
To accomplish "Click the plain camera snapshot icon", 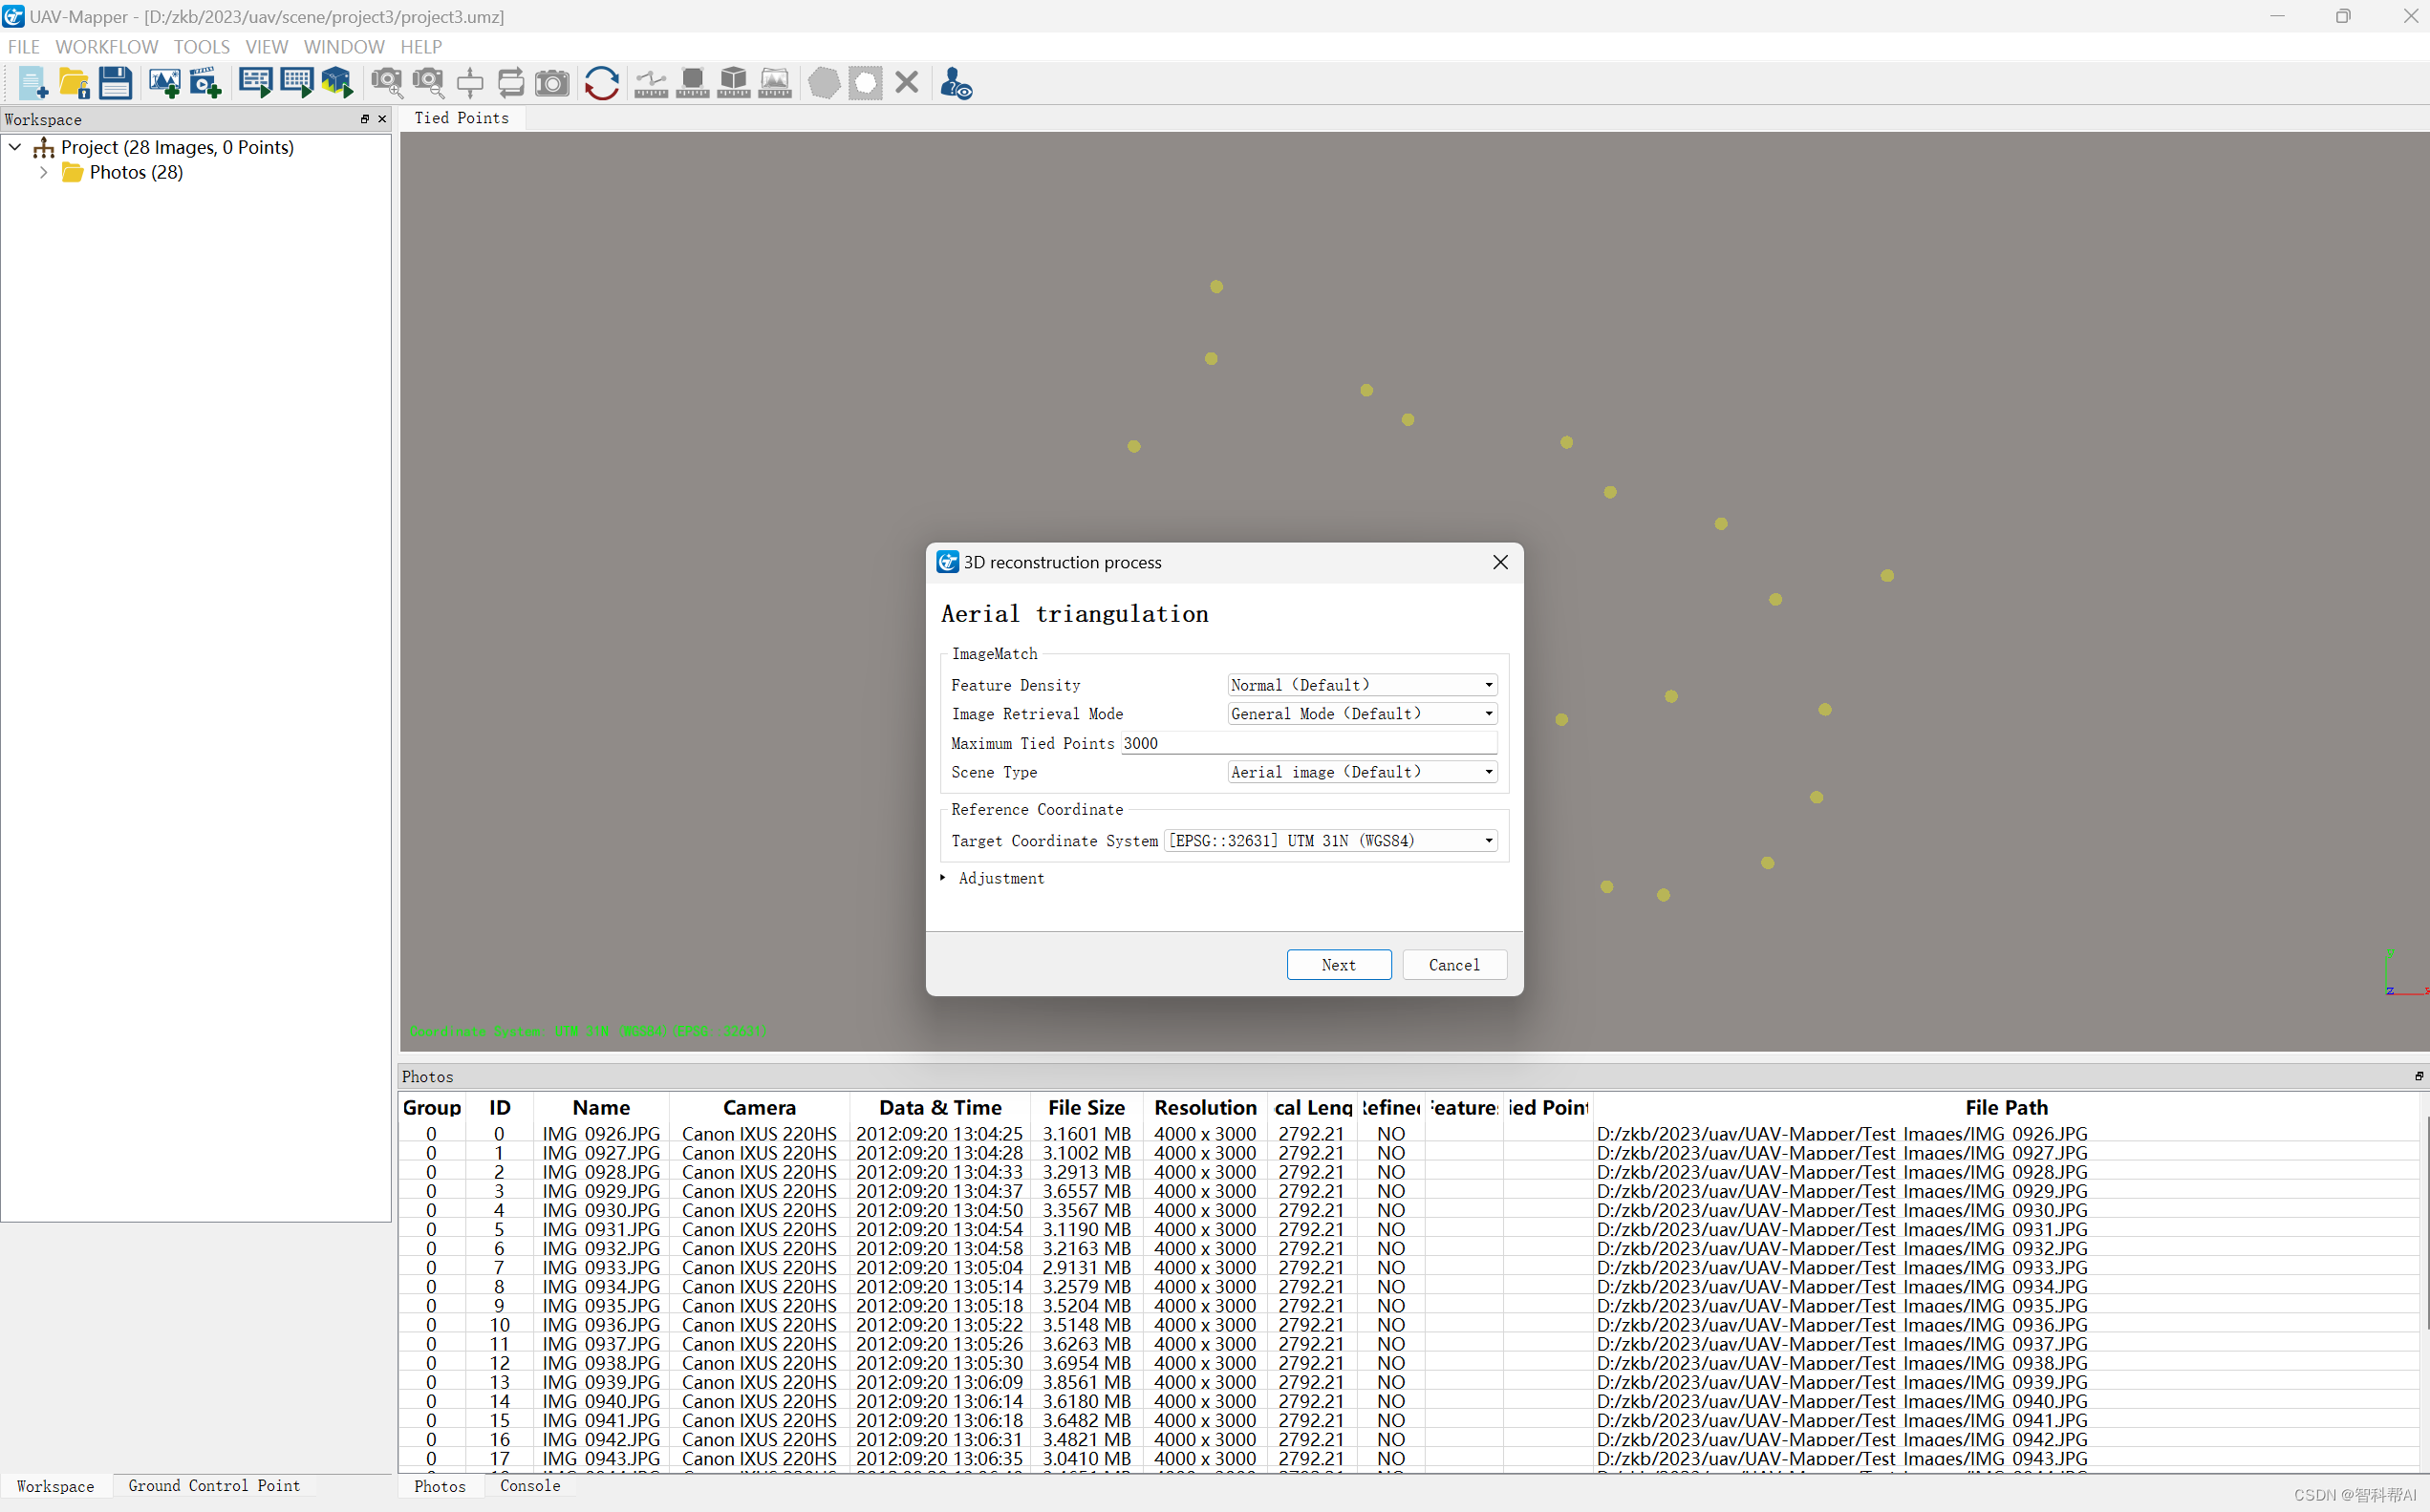I will pos(552,83).
